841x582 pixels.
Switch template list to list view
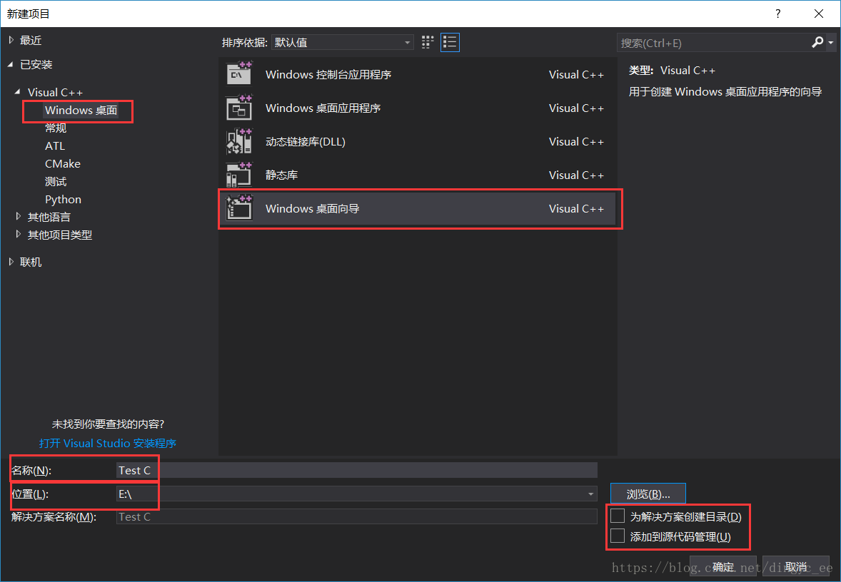[450, 42]
